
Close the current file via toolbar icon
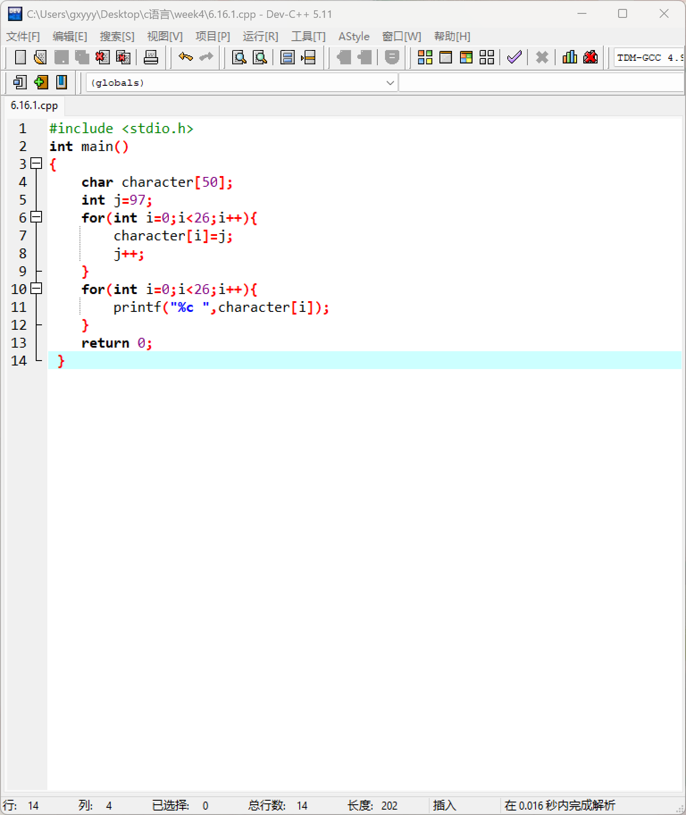pos(102,57)
